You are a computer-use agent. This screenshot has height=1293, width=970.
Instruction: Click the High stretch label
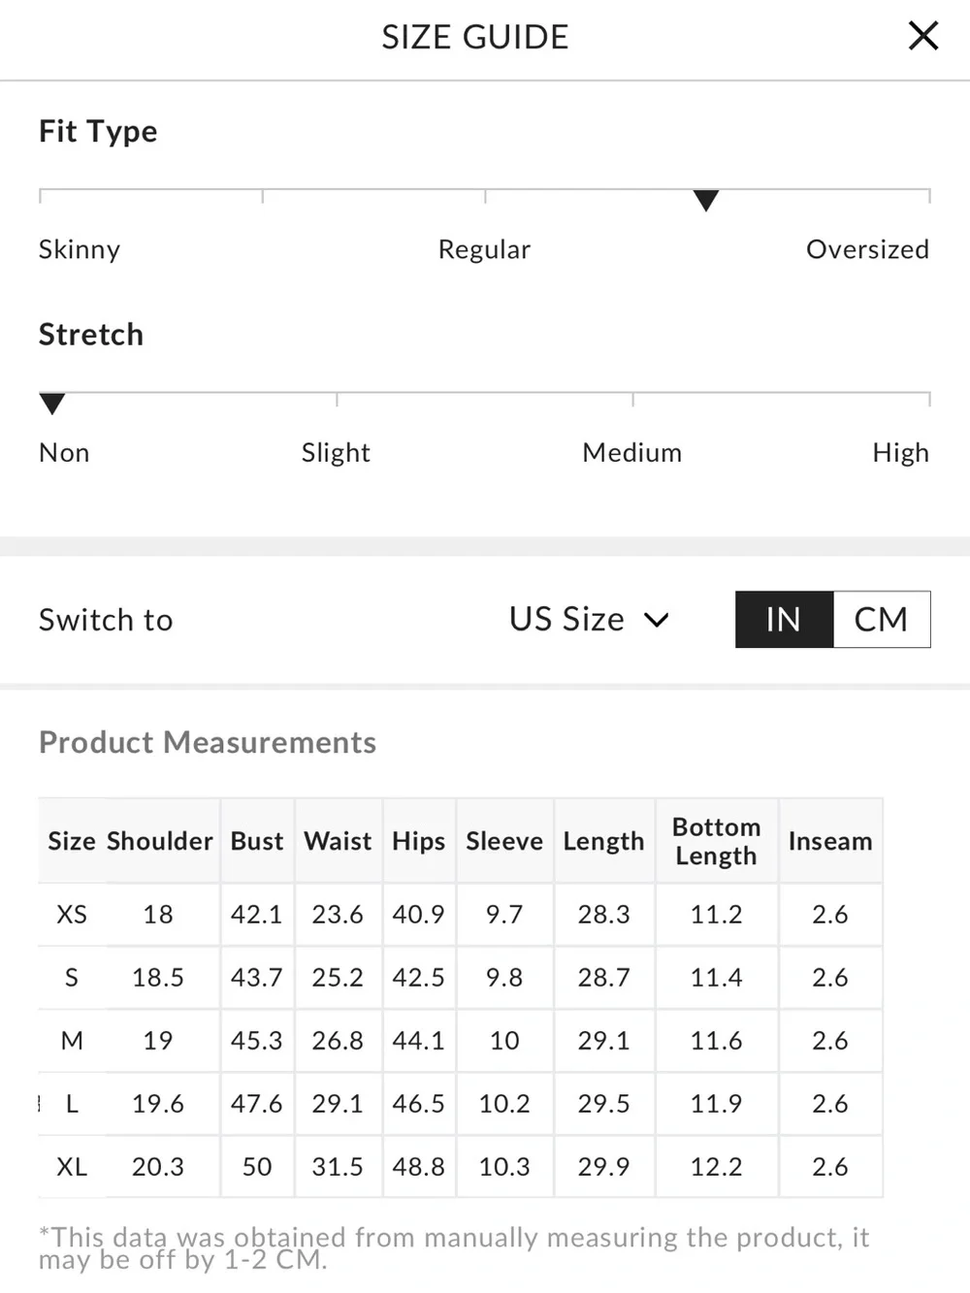click(900, 452)
